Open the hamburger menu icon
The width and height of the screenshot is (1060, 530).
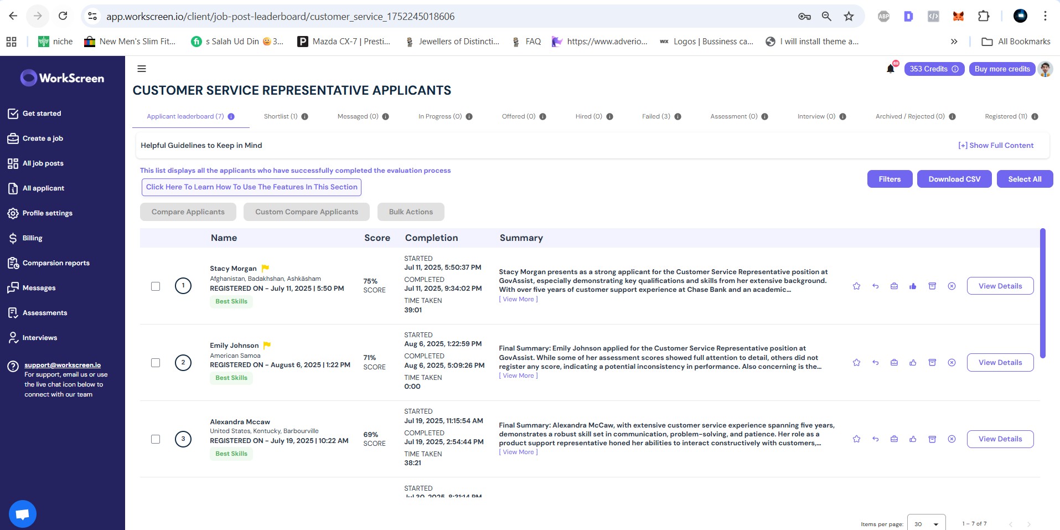142,69
